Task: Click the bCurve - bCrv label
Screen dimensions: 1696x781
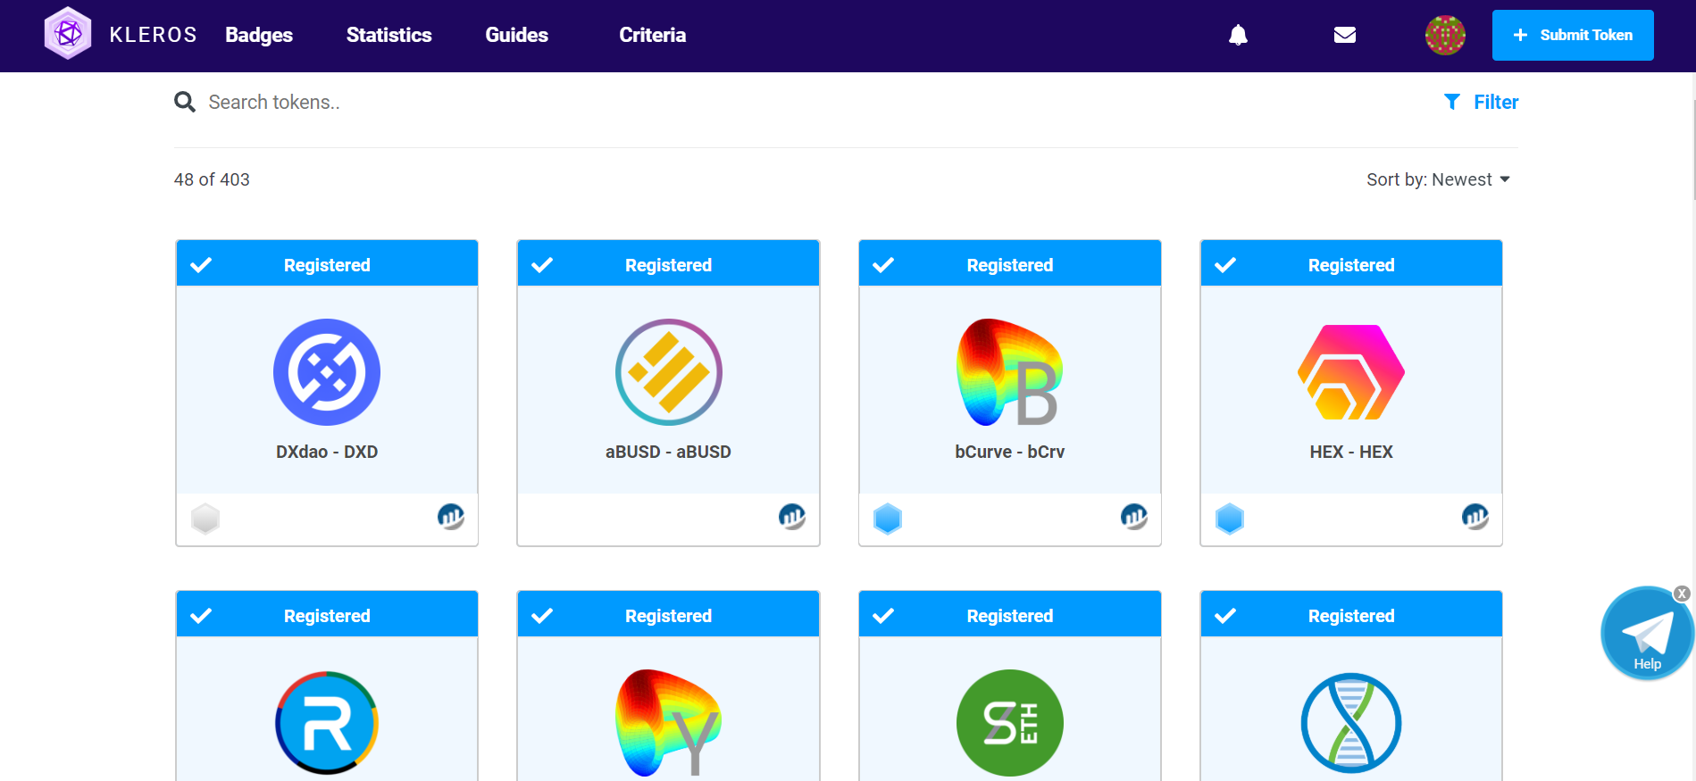Action: (x=1009, y=452)
